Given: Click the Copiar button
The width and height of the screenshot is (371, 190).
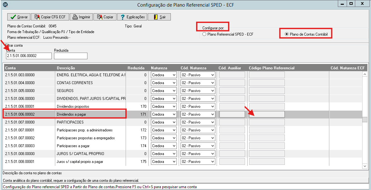Looking at the screenshot, I should point(105,17).
